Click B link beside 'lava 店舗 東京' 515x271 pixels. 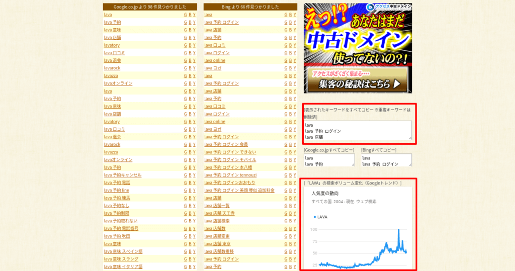click(290, 244)
